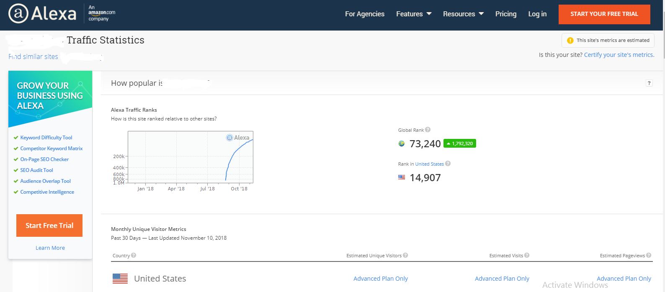Open the Pricing page
Screen dimensions: 665x292
pyautogui.click(x=505, y=14)
